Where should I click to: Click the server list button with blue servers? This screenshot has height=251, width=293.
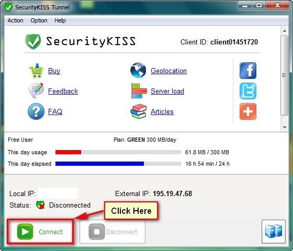pos(274,232)
